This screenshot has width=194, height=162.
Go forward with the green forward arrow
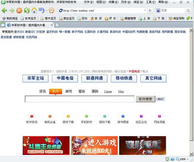[12, 10]
